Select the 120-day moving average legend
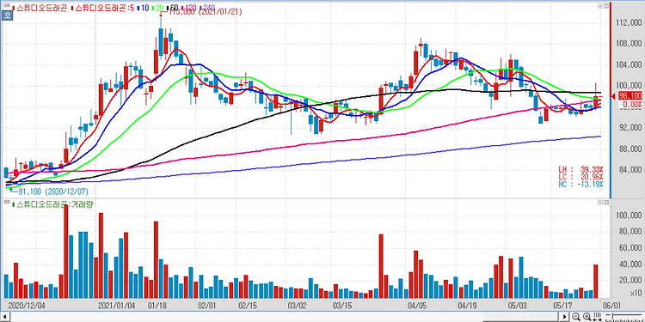The image size is (645, 322). click(188, 8)
